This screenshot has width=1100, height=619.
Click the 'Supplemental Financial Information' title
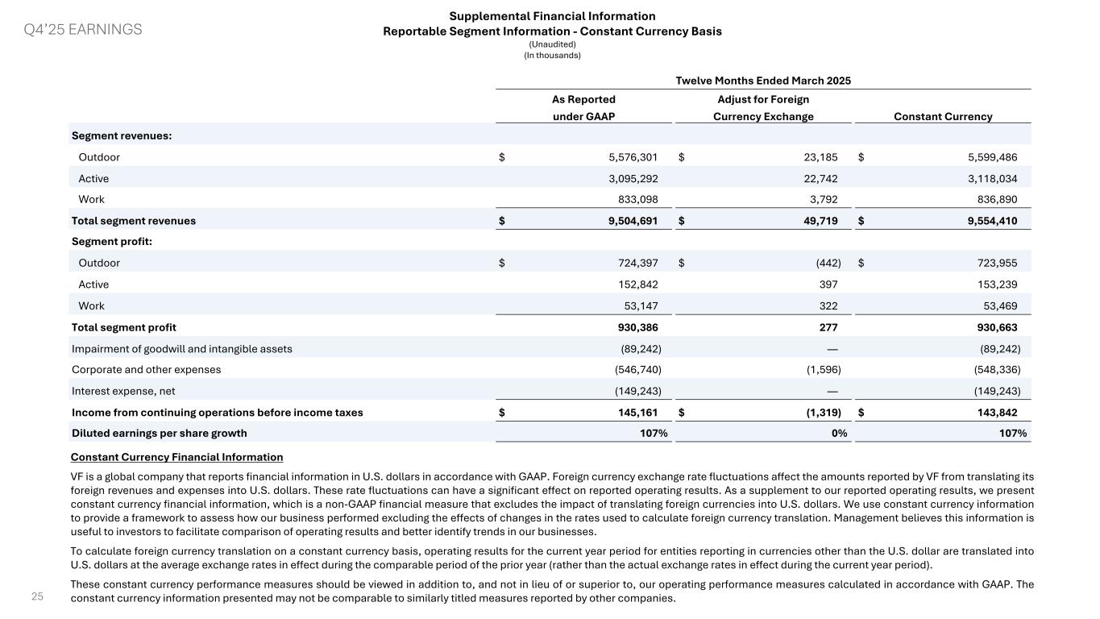[552, 16]
